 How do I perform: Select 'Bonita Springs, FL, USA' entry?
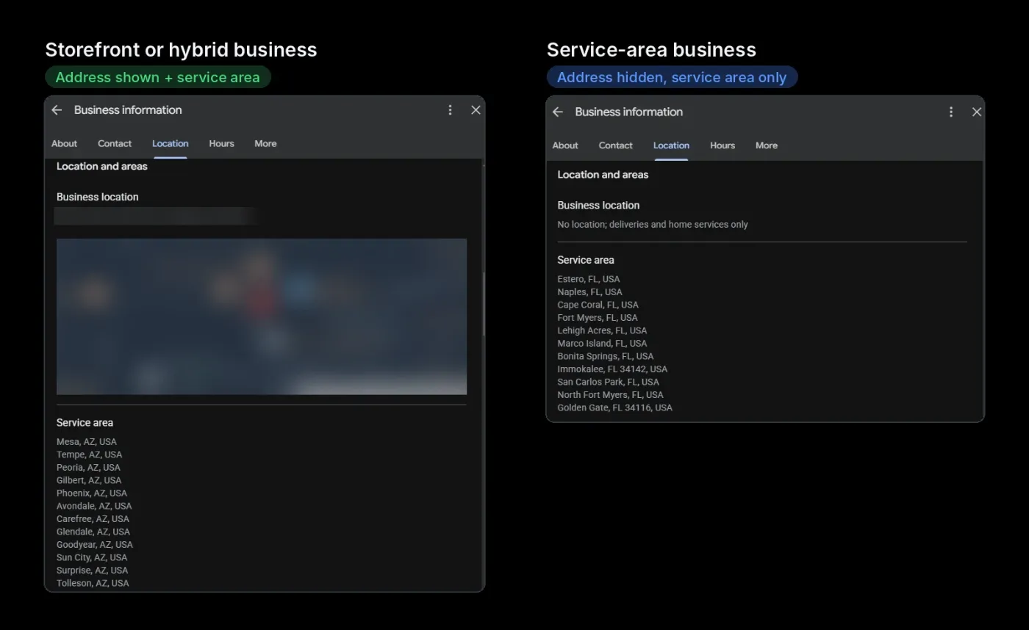point(606,356)
